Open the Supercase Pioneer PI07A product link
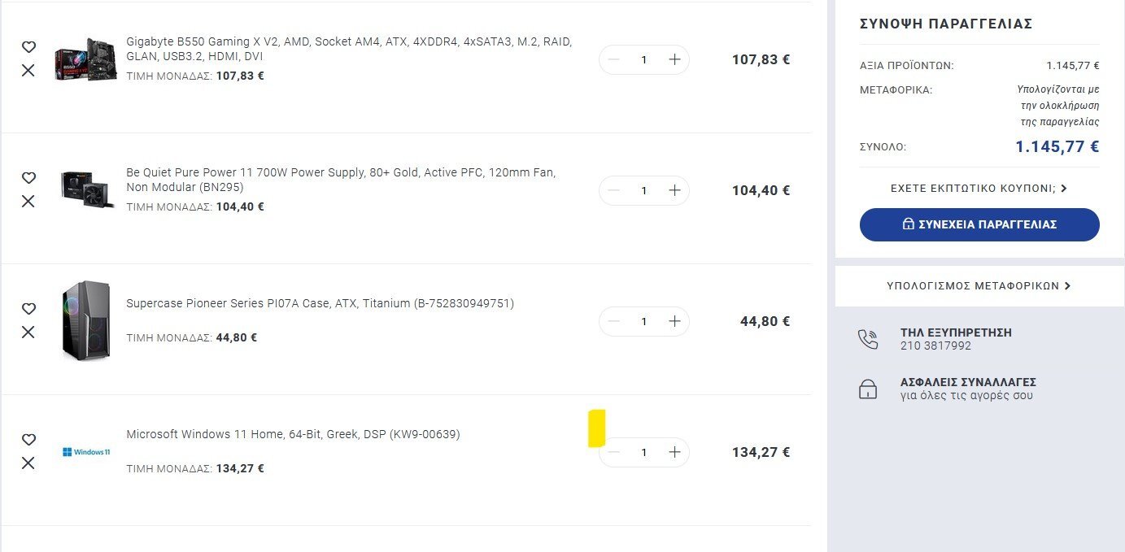 (x=320, y=304)
